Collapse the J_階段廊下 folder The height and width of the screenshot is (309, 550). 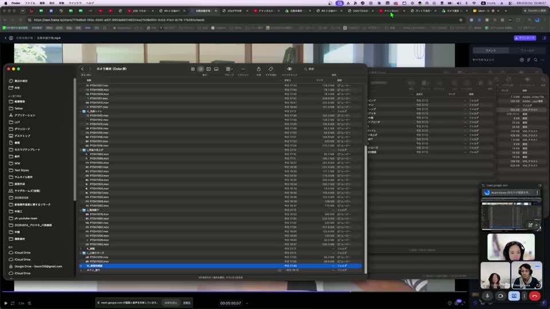click(x=81, y=210)
